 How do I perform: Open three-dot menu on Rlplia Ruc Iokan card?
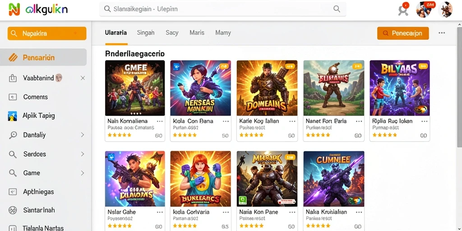(425, 121)
